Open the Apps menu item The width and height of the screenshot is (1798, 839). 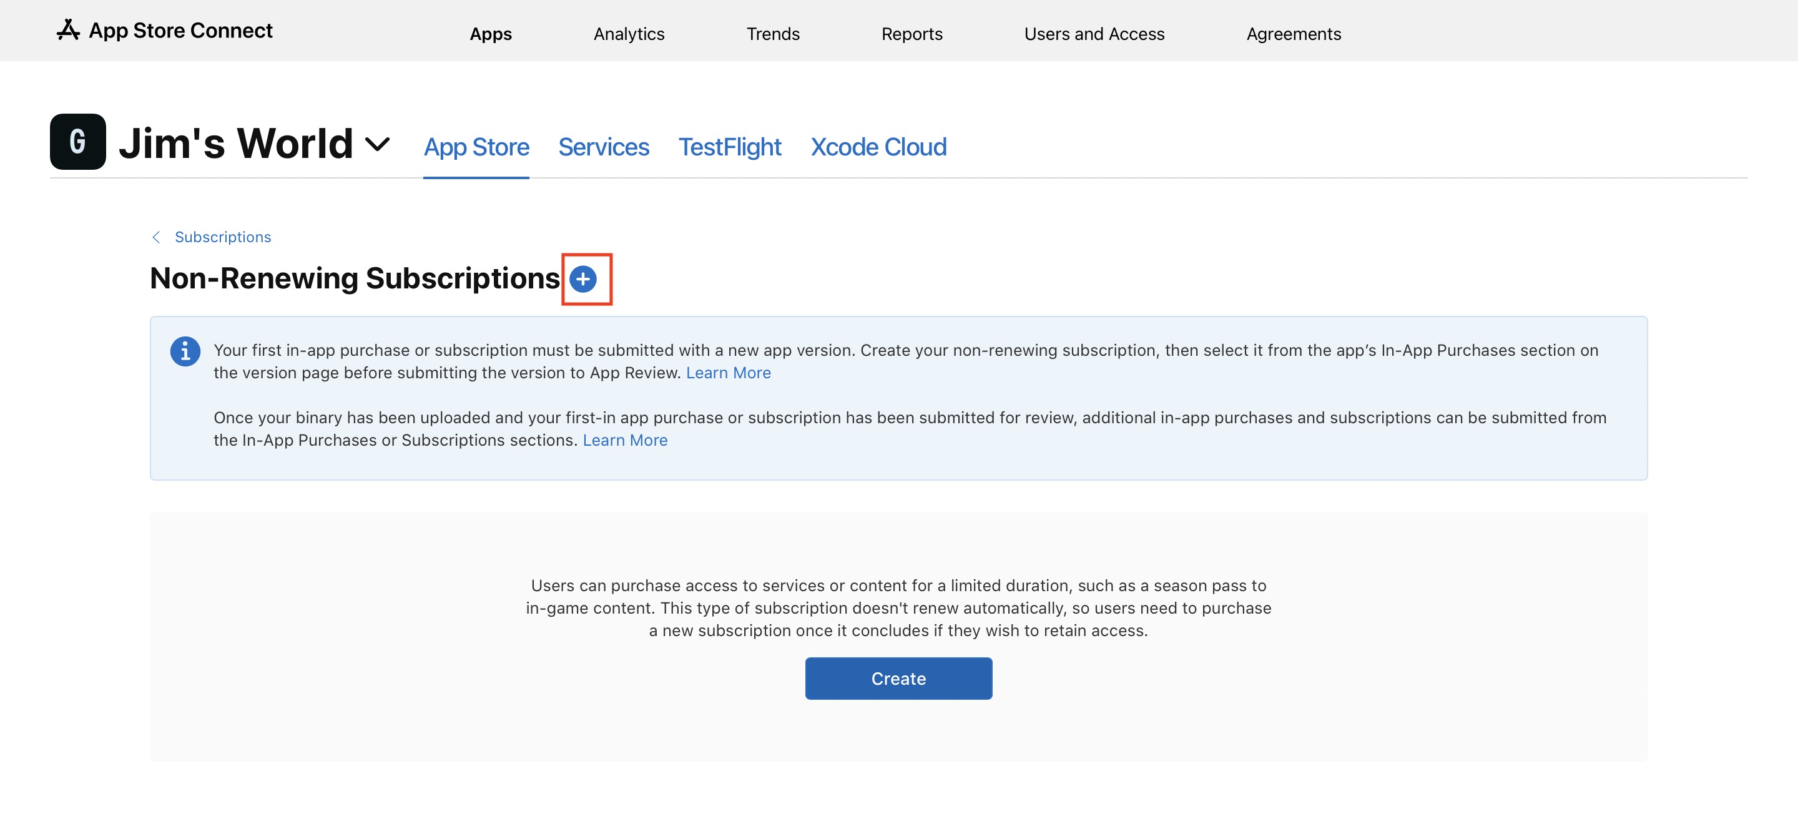click(x=490, y=34)
